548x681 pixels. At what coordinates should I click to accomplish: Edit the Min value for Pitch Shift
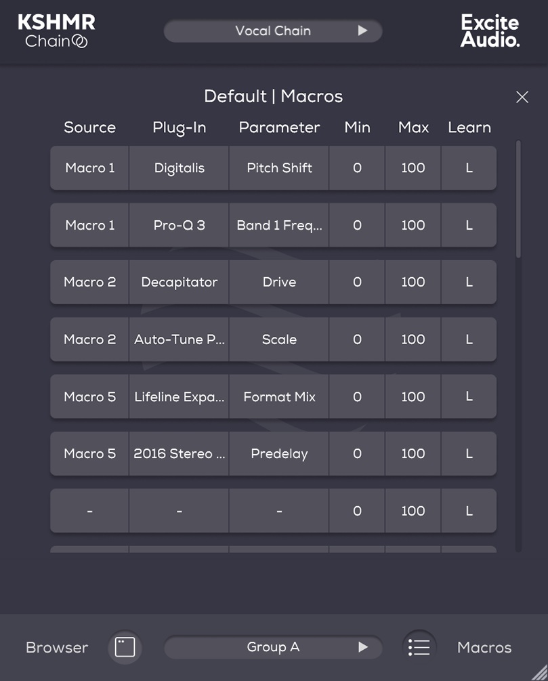click(357, 168)
